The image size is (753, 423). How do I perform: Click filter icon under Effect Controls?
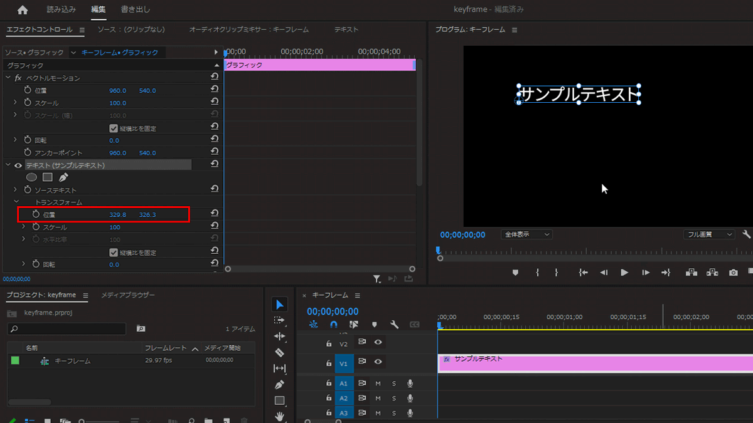tap(376, 279)
